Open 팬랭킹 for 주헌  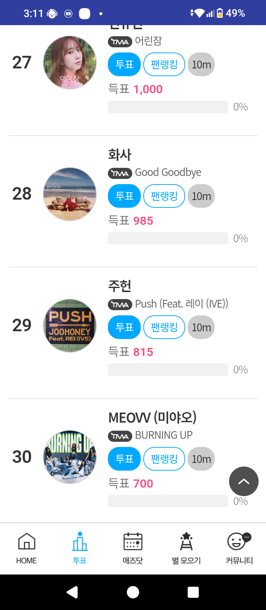click(x=164, y=327)
